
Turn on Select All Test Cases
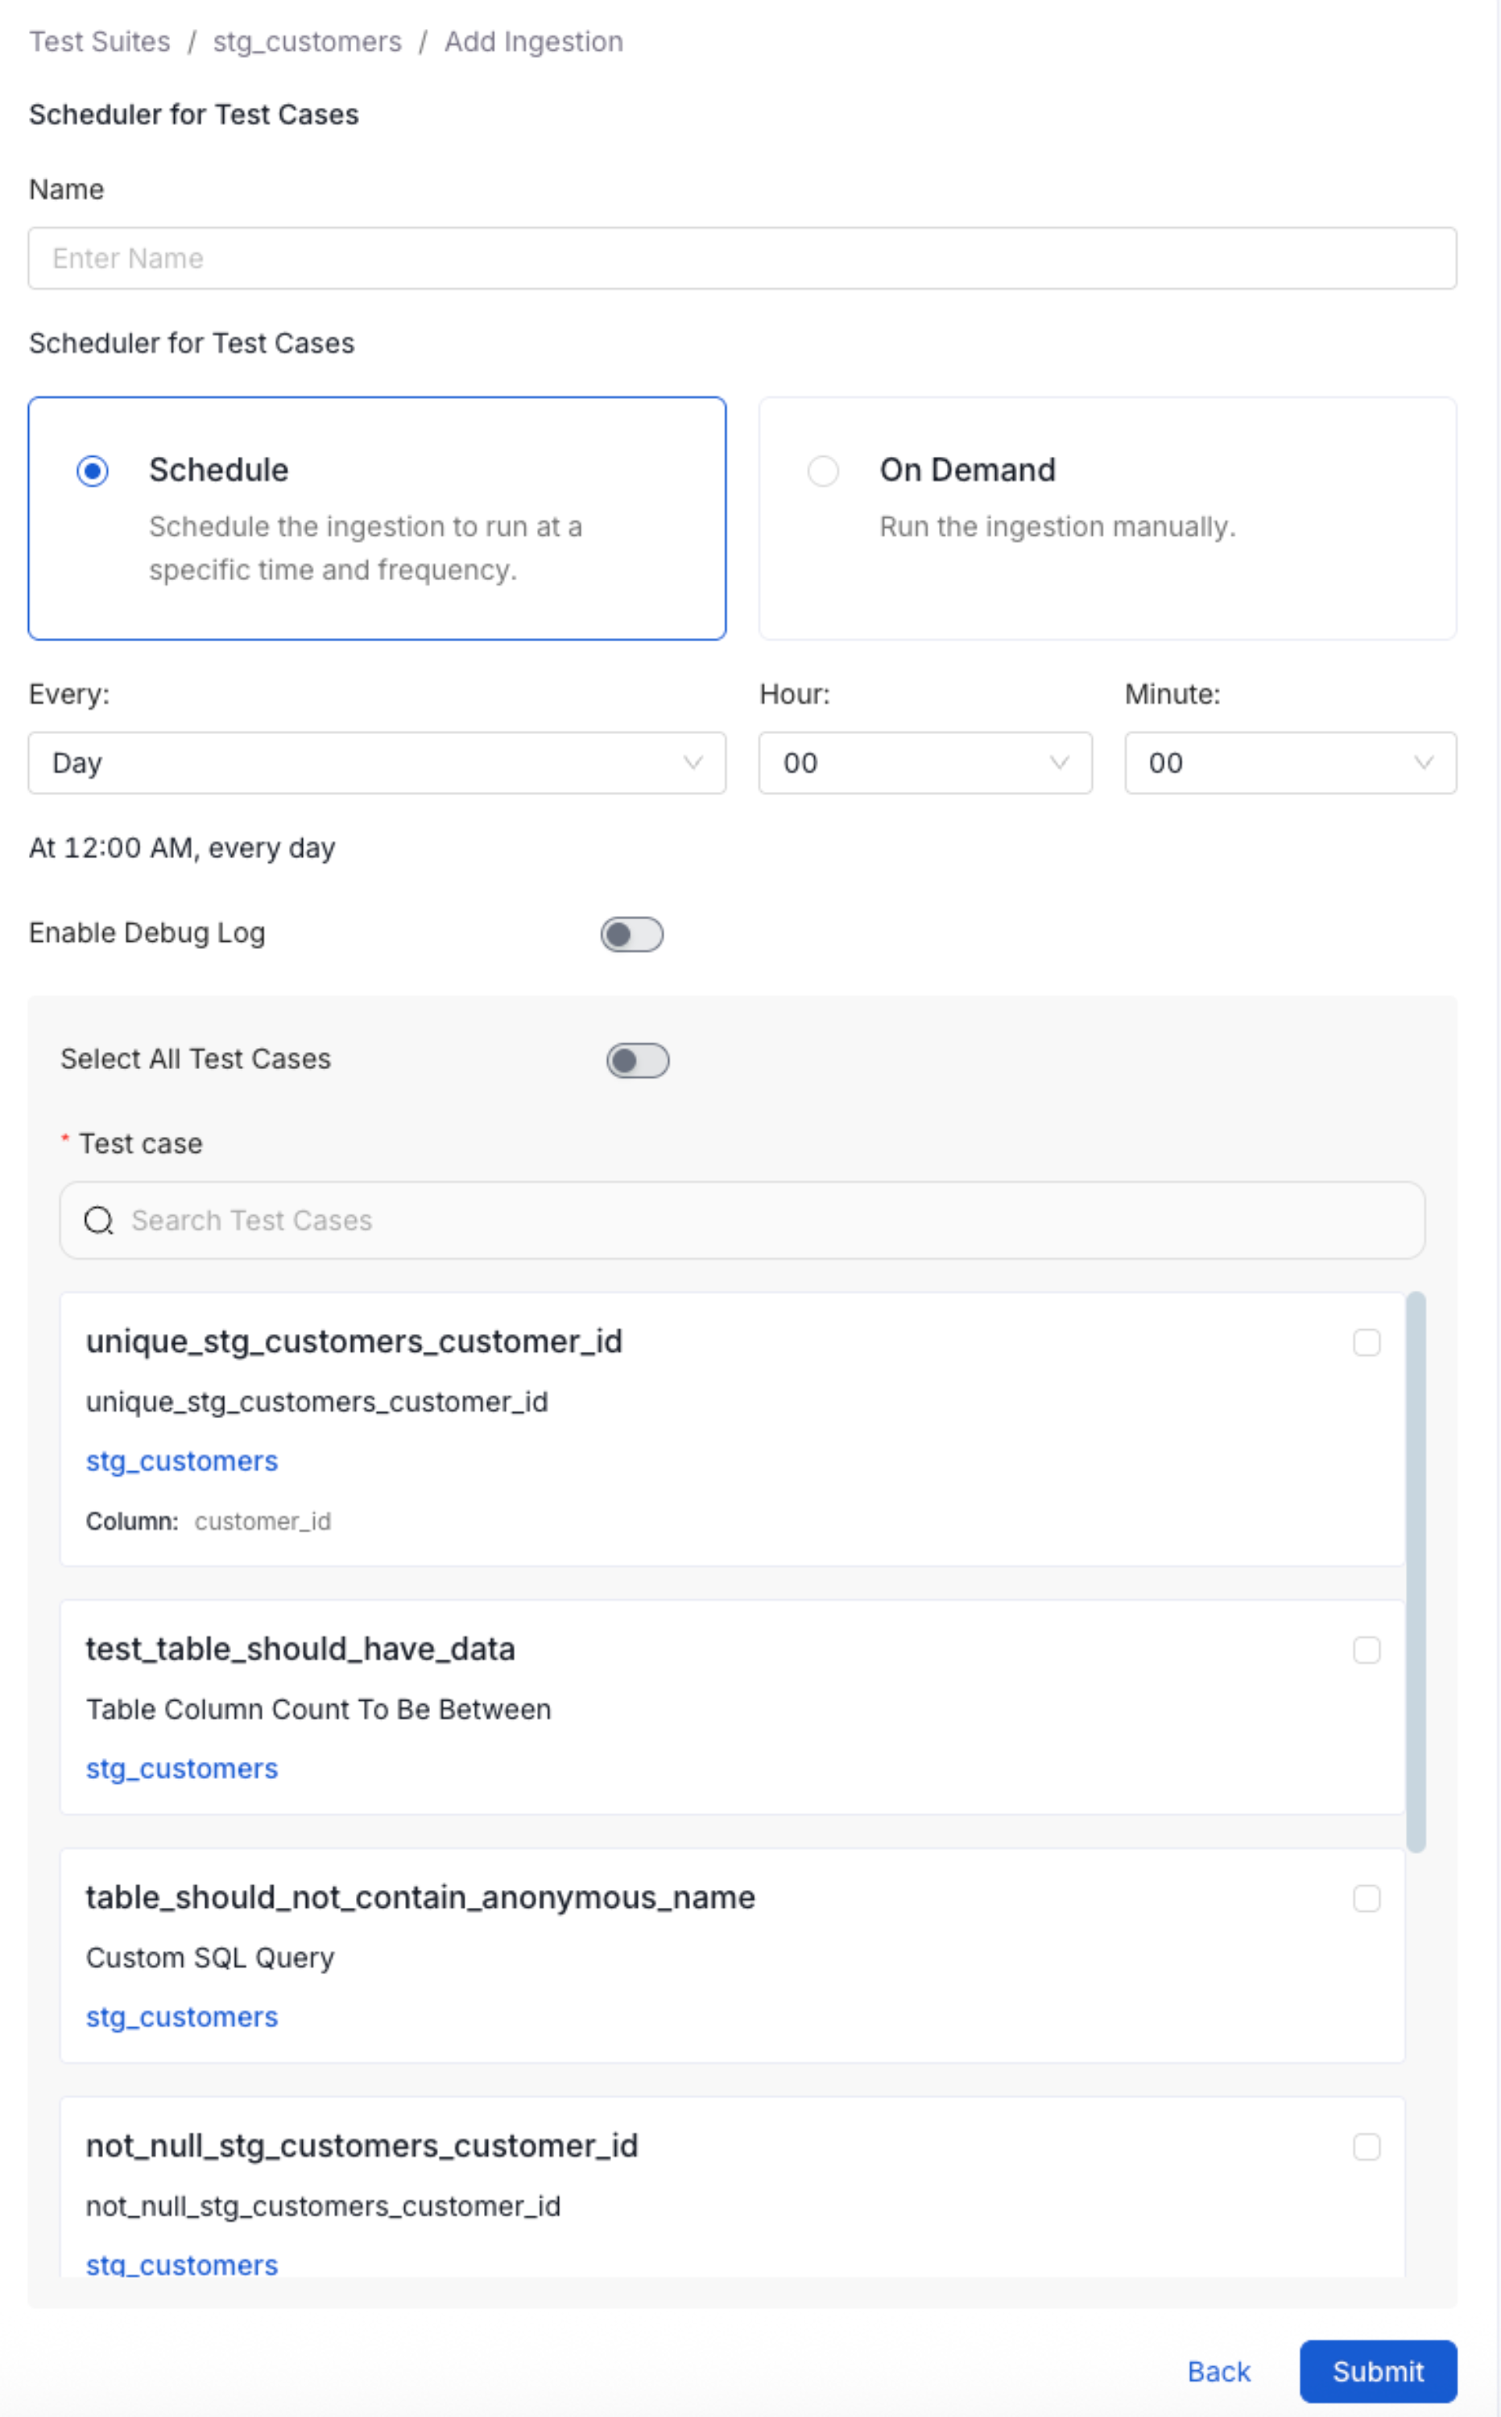(x=637, y=1060)
